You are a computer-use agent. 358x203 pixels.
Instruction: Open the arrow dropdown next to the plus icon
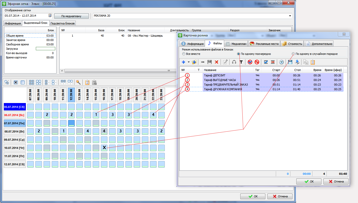(189, 62)
